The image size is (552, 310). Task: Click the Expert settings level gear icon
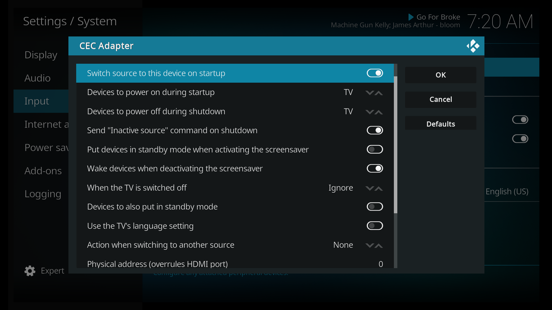coord(30,271)
